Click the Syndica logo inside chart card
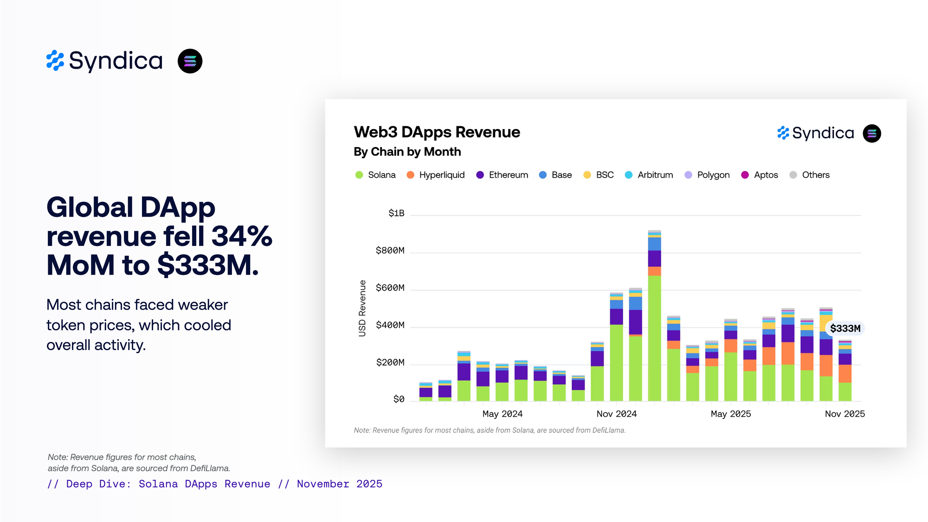The width and height of the screenshot is (928, 522). click(815, 133)
